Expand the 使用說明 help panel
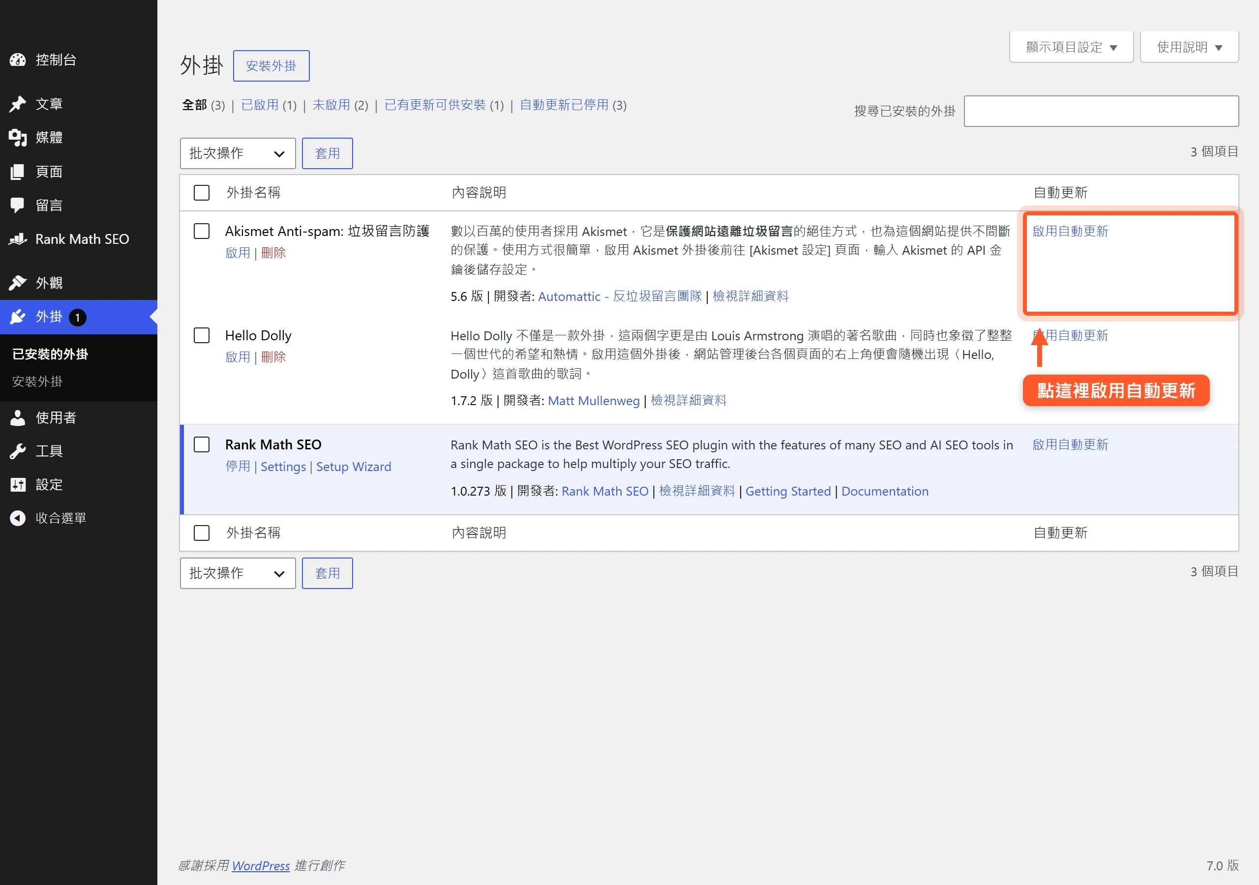The image size is (1259, 885). point(1189,47)
